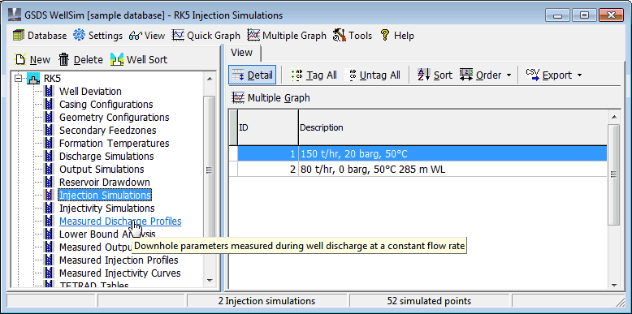Minimize the WellSim window
The width and height of the screenshot is (632, 314).
click(558, 15)
